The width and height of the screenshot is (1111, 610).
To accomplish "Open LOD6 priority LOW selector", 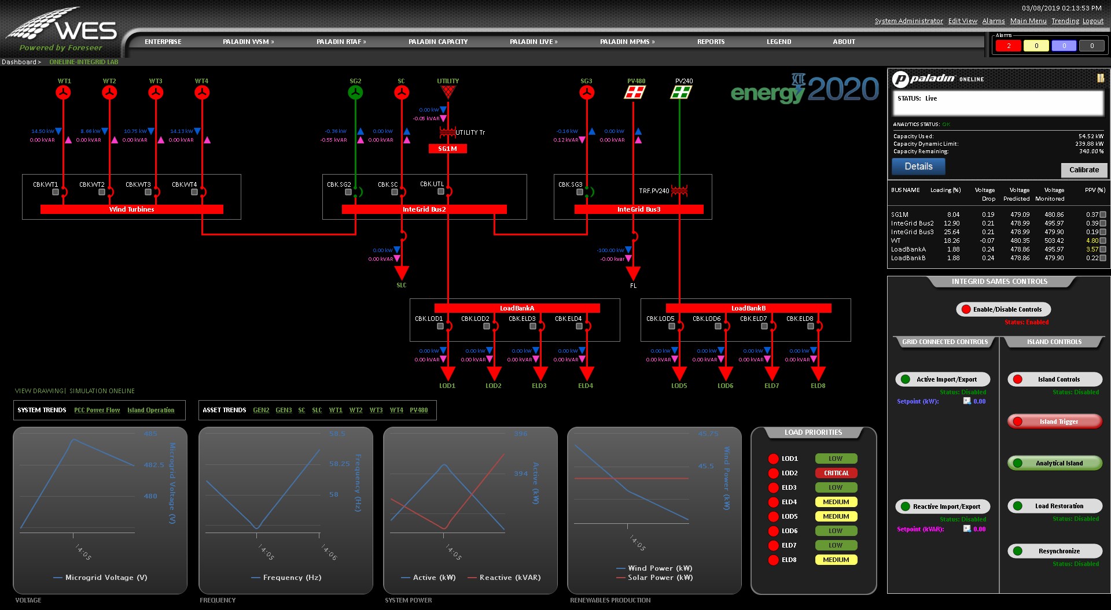I will [x=836, y=531].
